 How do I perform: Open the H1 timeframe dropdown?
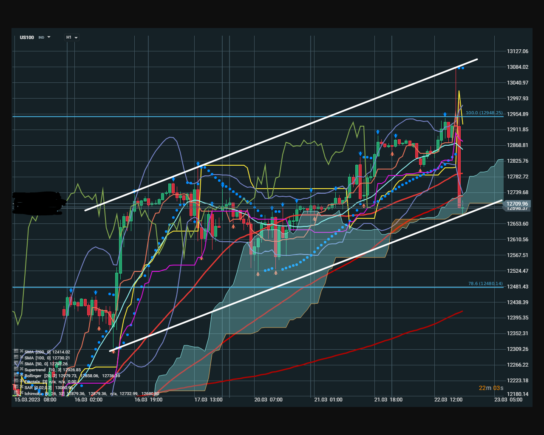(71, 37)
